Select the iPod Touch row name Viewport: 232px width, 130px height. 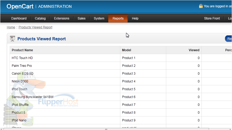(x=19, y=89)
